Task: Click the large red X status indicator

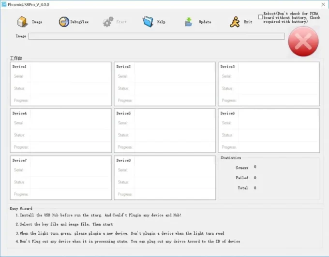Action: tap(303, 42)
